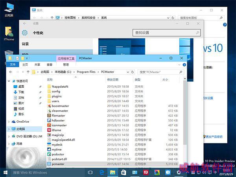This screenshot has height=177, width=236.
Task: Click change product key link in System window
Action: point(214,137)
